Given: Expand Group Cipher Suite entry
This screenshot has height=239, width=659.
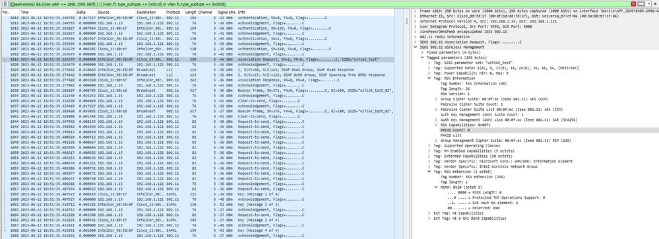Looking at the screenshot, I should click(436, 99).
